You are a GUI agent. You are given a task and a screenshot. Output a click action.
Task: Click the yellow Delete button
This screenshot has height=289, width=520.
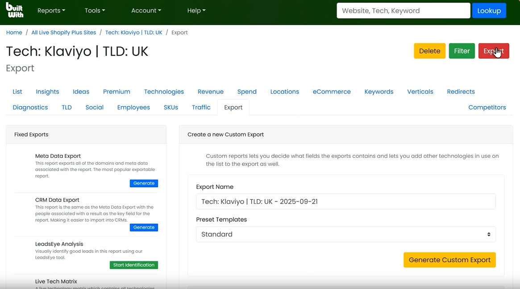click(429, 51)
